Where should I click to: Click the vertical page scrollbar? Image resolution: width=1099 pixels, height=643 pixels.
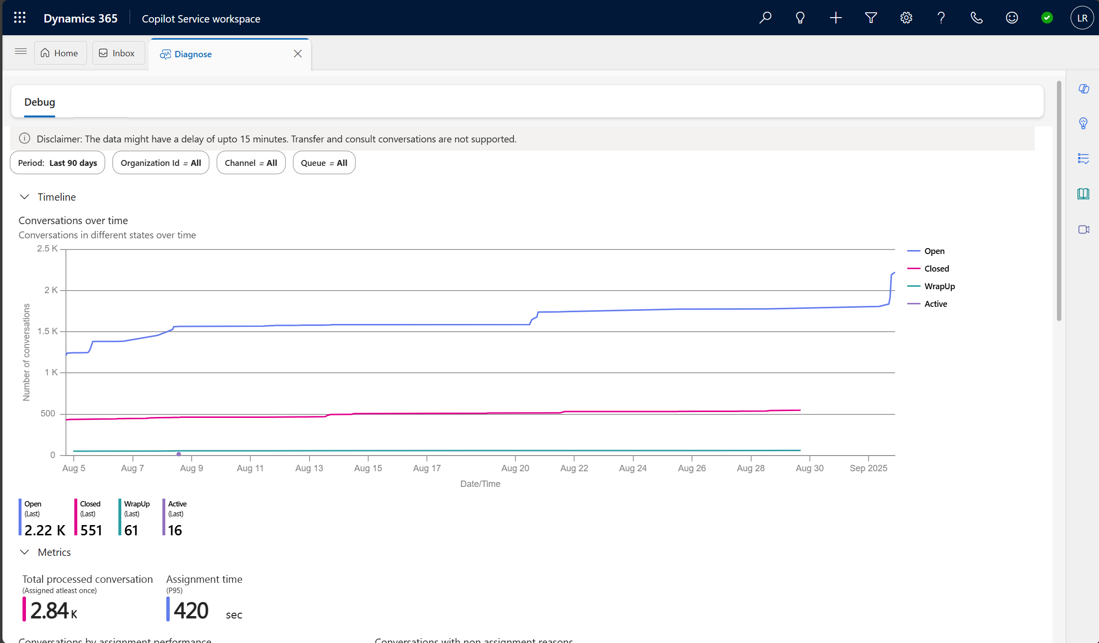tap(1059, 201)
